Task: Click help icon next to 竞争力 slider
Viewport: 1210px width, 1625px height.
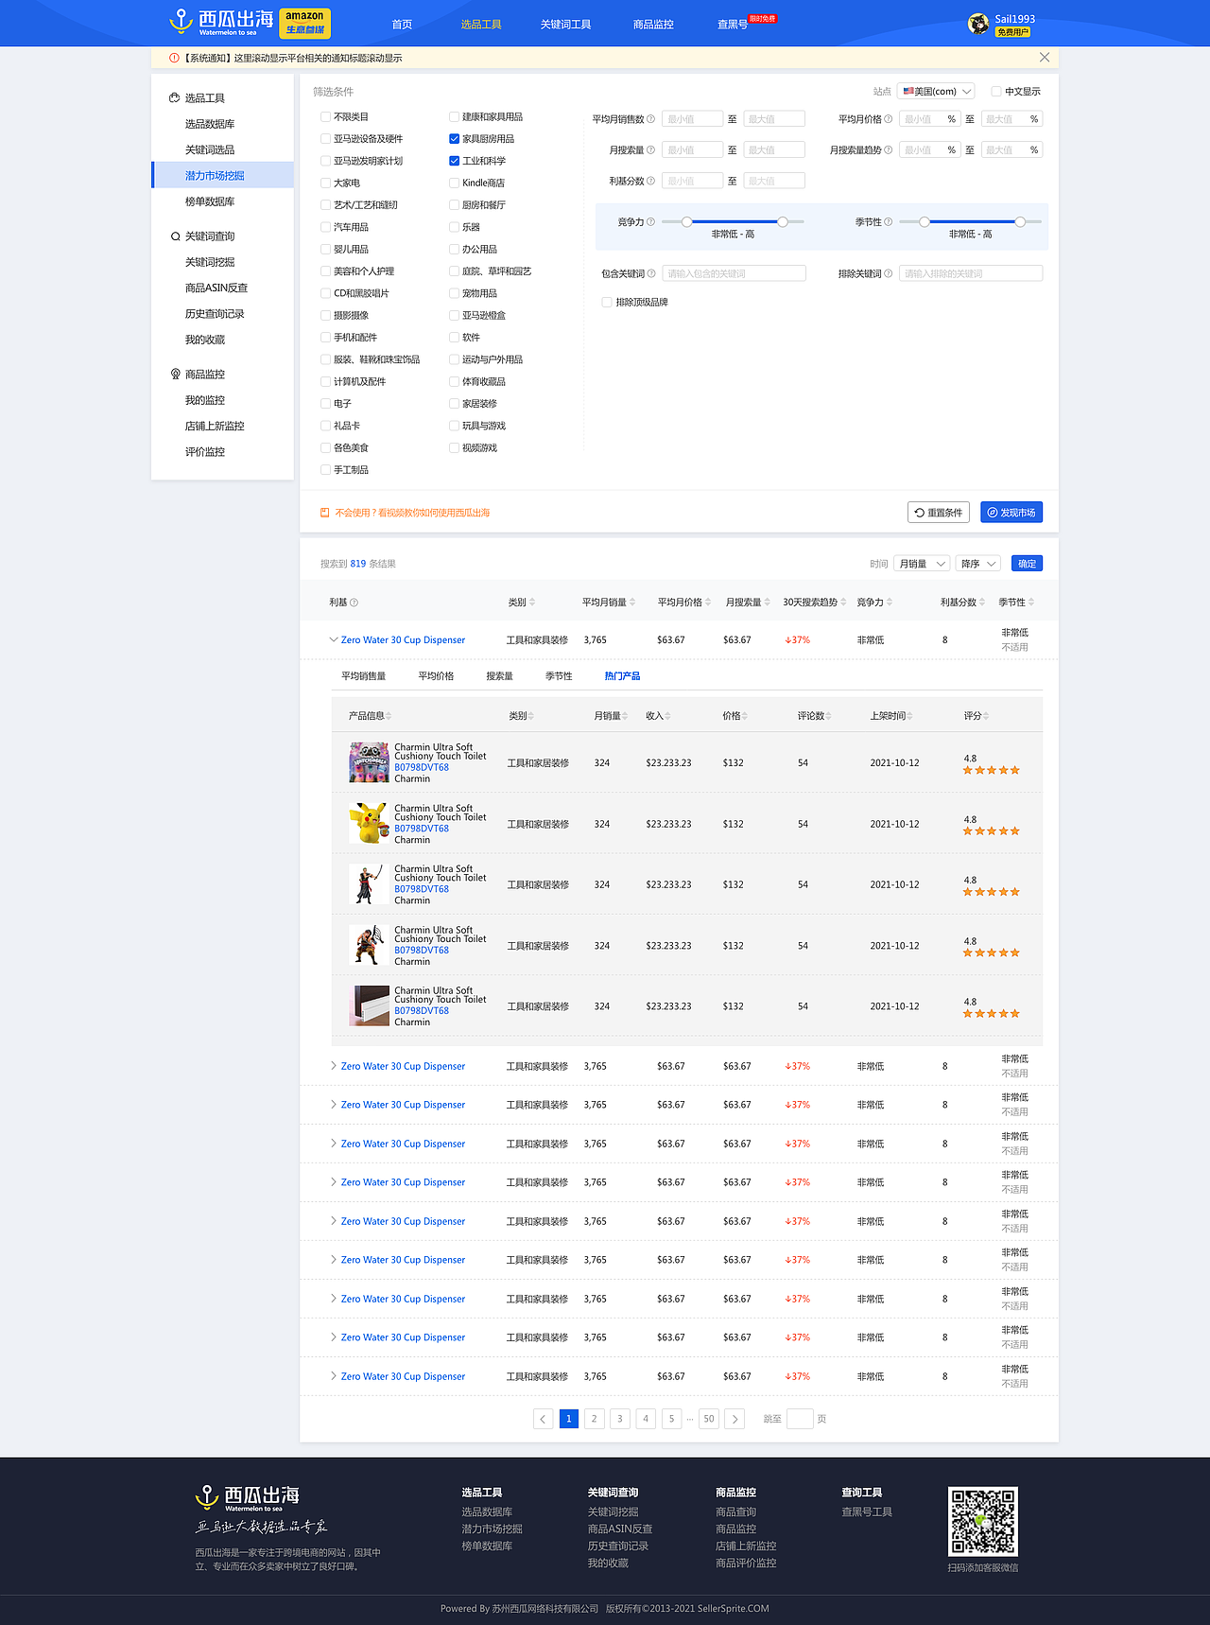Action: coord(650,222)
